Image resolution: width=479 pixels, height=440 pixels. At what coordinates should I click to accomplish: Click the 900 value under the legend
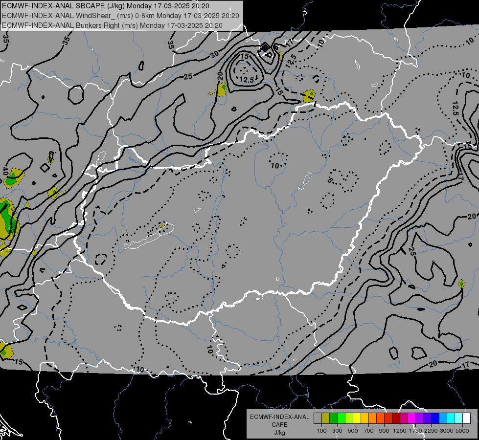coord(384,431)
